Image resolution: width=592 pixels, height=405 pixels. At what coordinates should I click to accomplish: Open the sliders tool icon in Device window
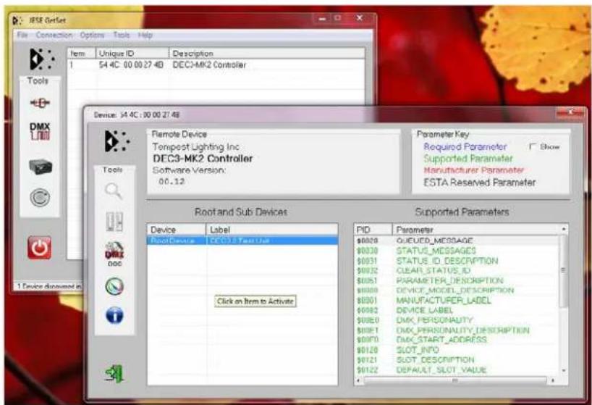click(x=114, y=222)
